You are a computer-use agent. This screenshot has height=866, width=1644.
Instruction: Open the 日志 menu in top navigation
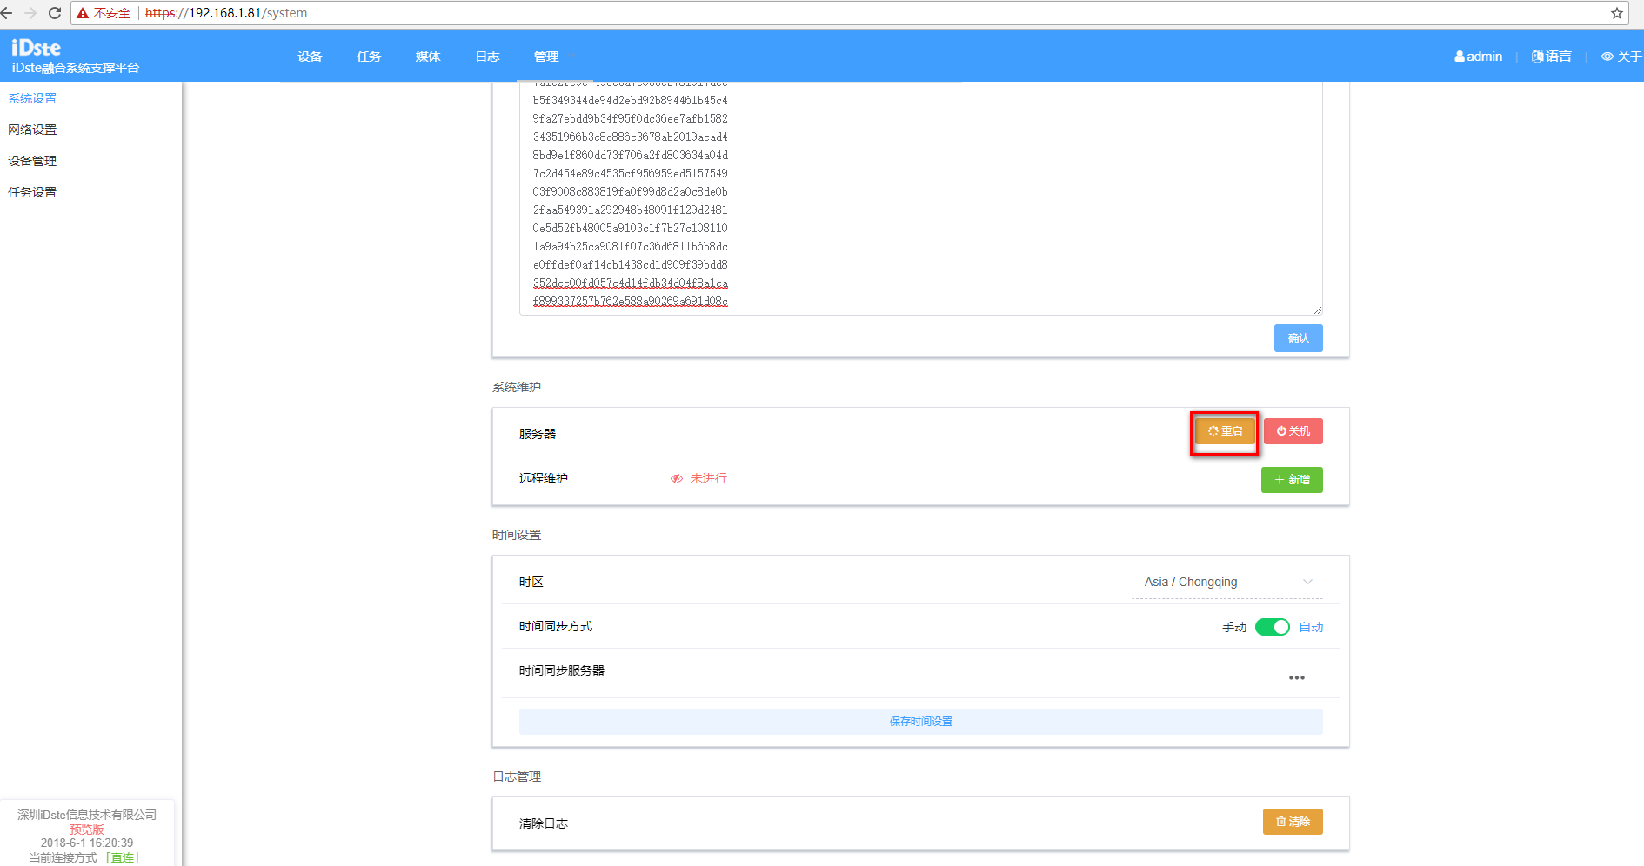[487, 57]
